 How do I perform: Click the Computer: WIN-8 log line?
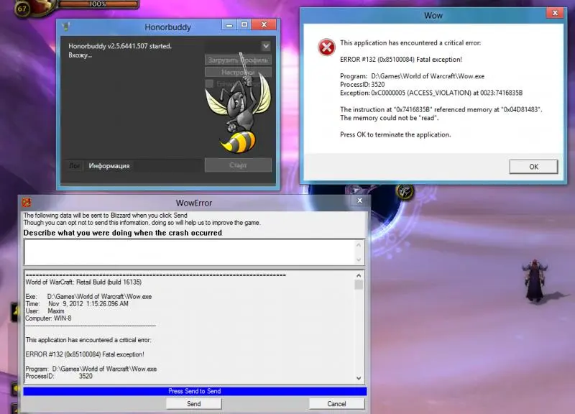[x=48, y=318]
